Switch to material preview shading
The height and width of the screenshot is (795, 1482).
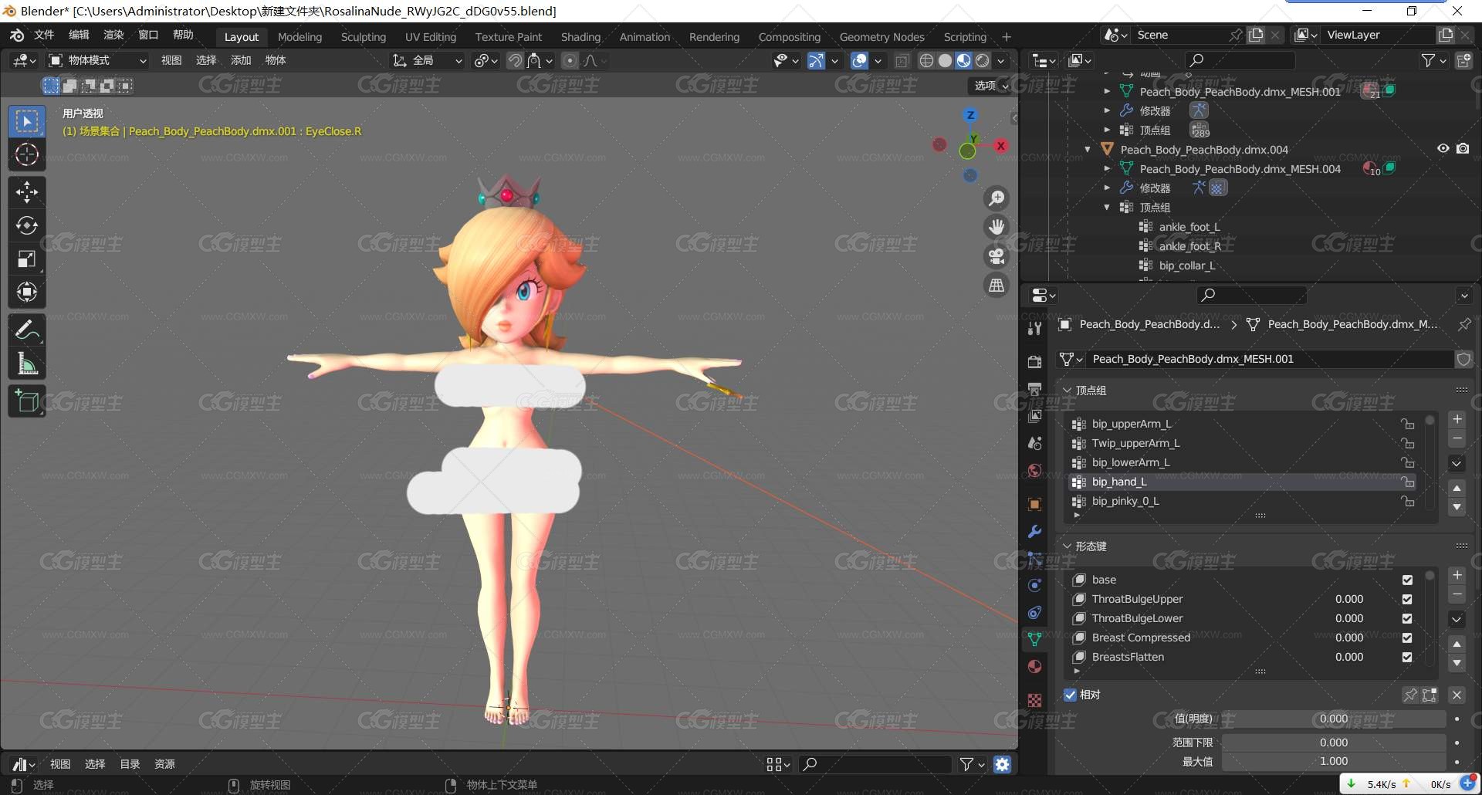tap(963, 60)
